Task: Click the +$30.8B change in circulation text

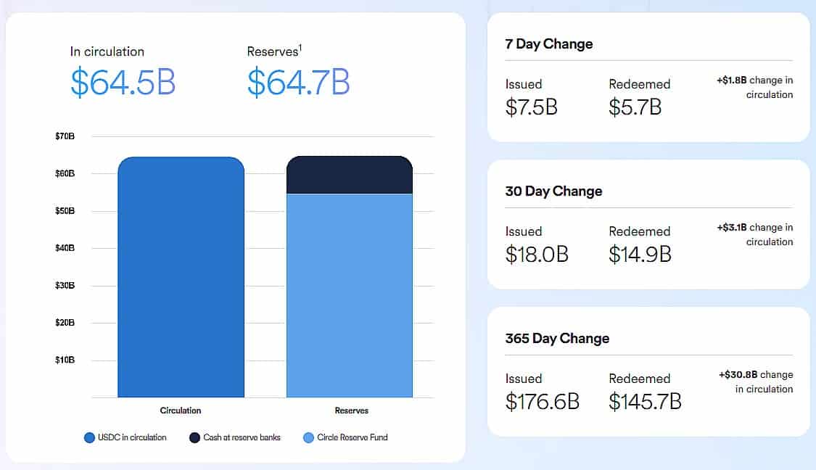Action: coord(756,382)
